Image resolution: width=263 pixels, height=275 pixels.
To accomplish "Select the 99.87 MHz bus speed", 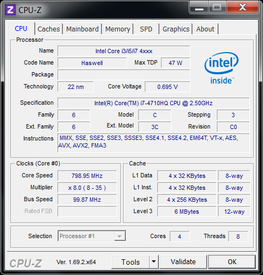I will click(x=87, y=200).
